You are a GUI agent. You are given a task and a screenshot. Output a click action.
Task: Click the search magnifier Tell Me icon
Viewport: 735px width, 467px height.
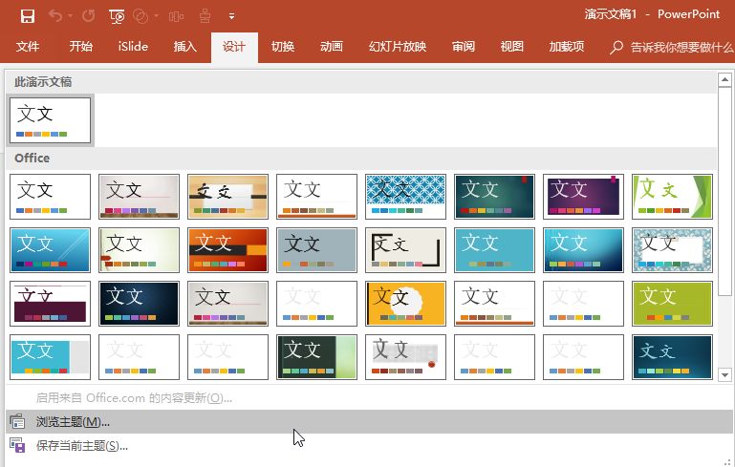click(616, 47)
